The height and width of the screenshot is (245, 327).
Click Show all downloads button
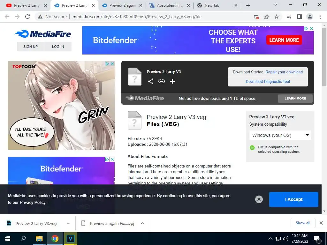tap(303, 223)
